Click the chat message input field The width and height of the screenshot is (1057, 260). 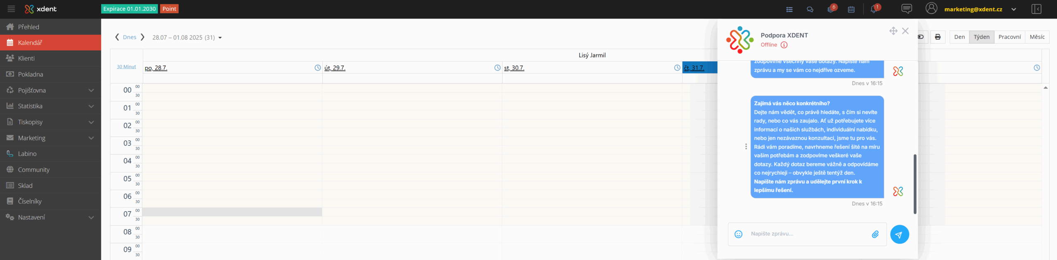(x=805, y=234)
